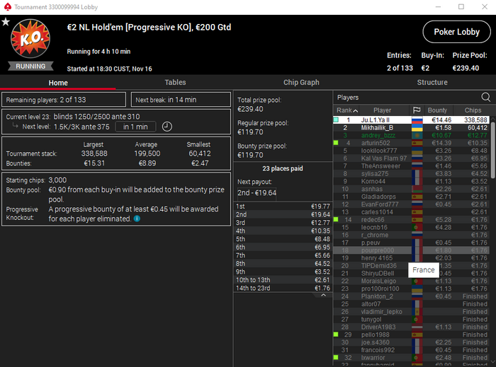Go to the Poker Lobby
Screen dimensions: 496x367
point(456,32)
